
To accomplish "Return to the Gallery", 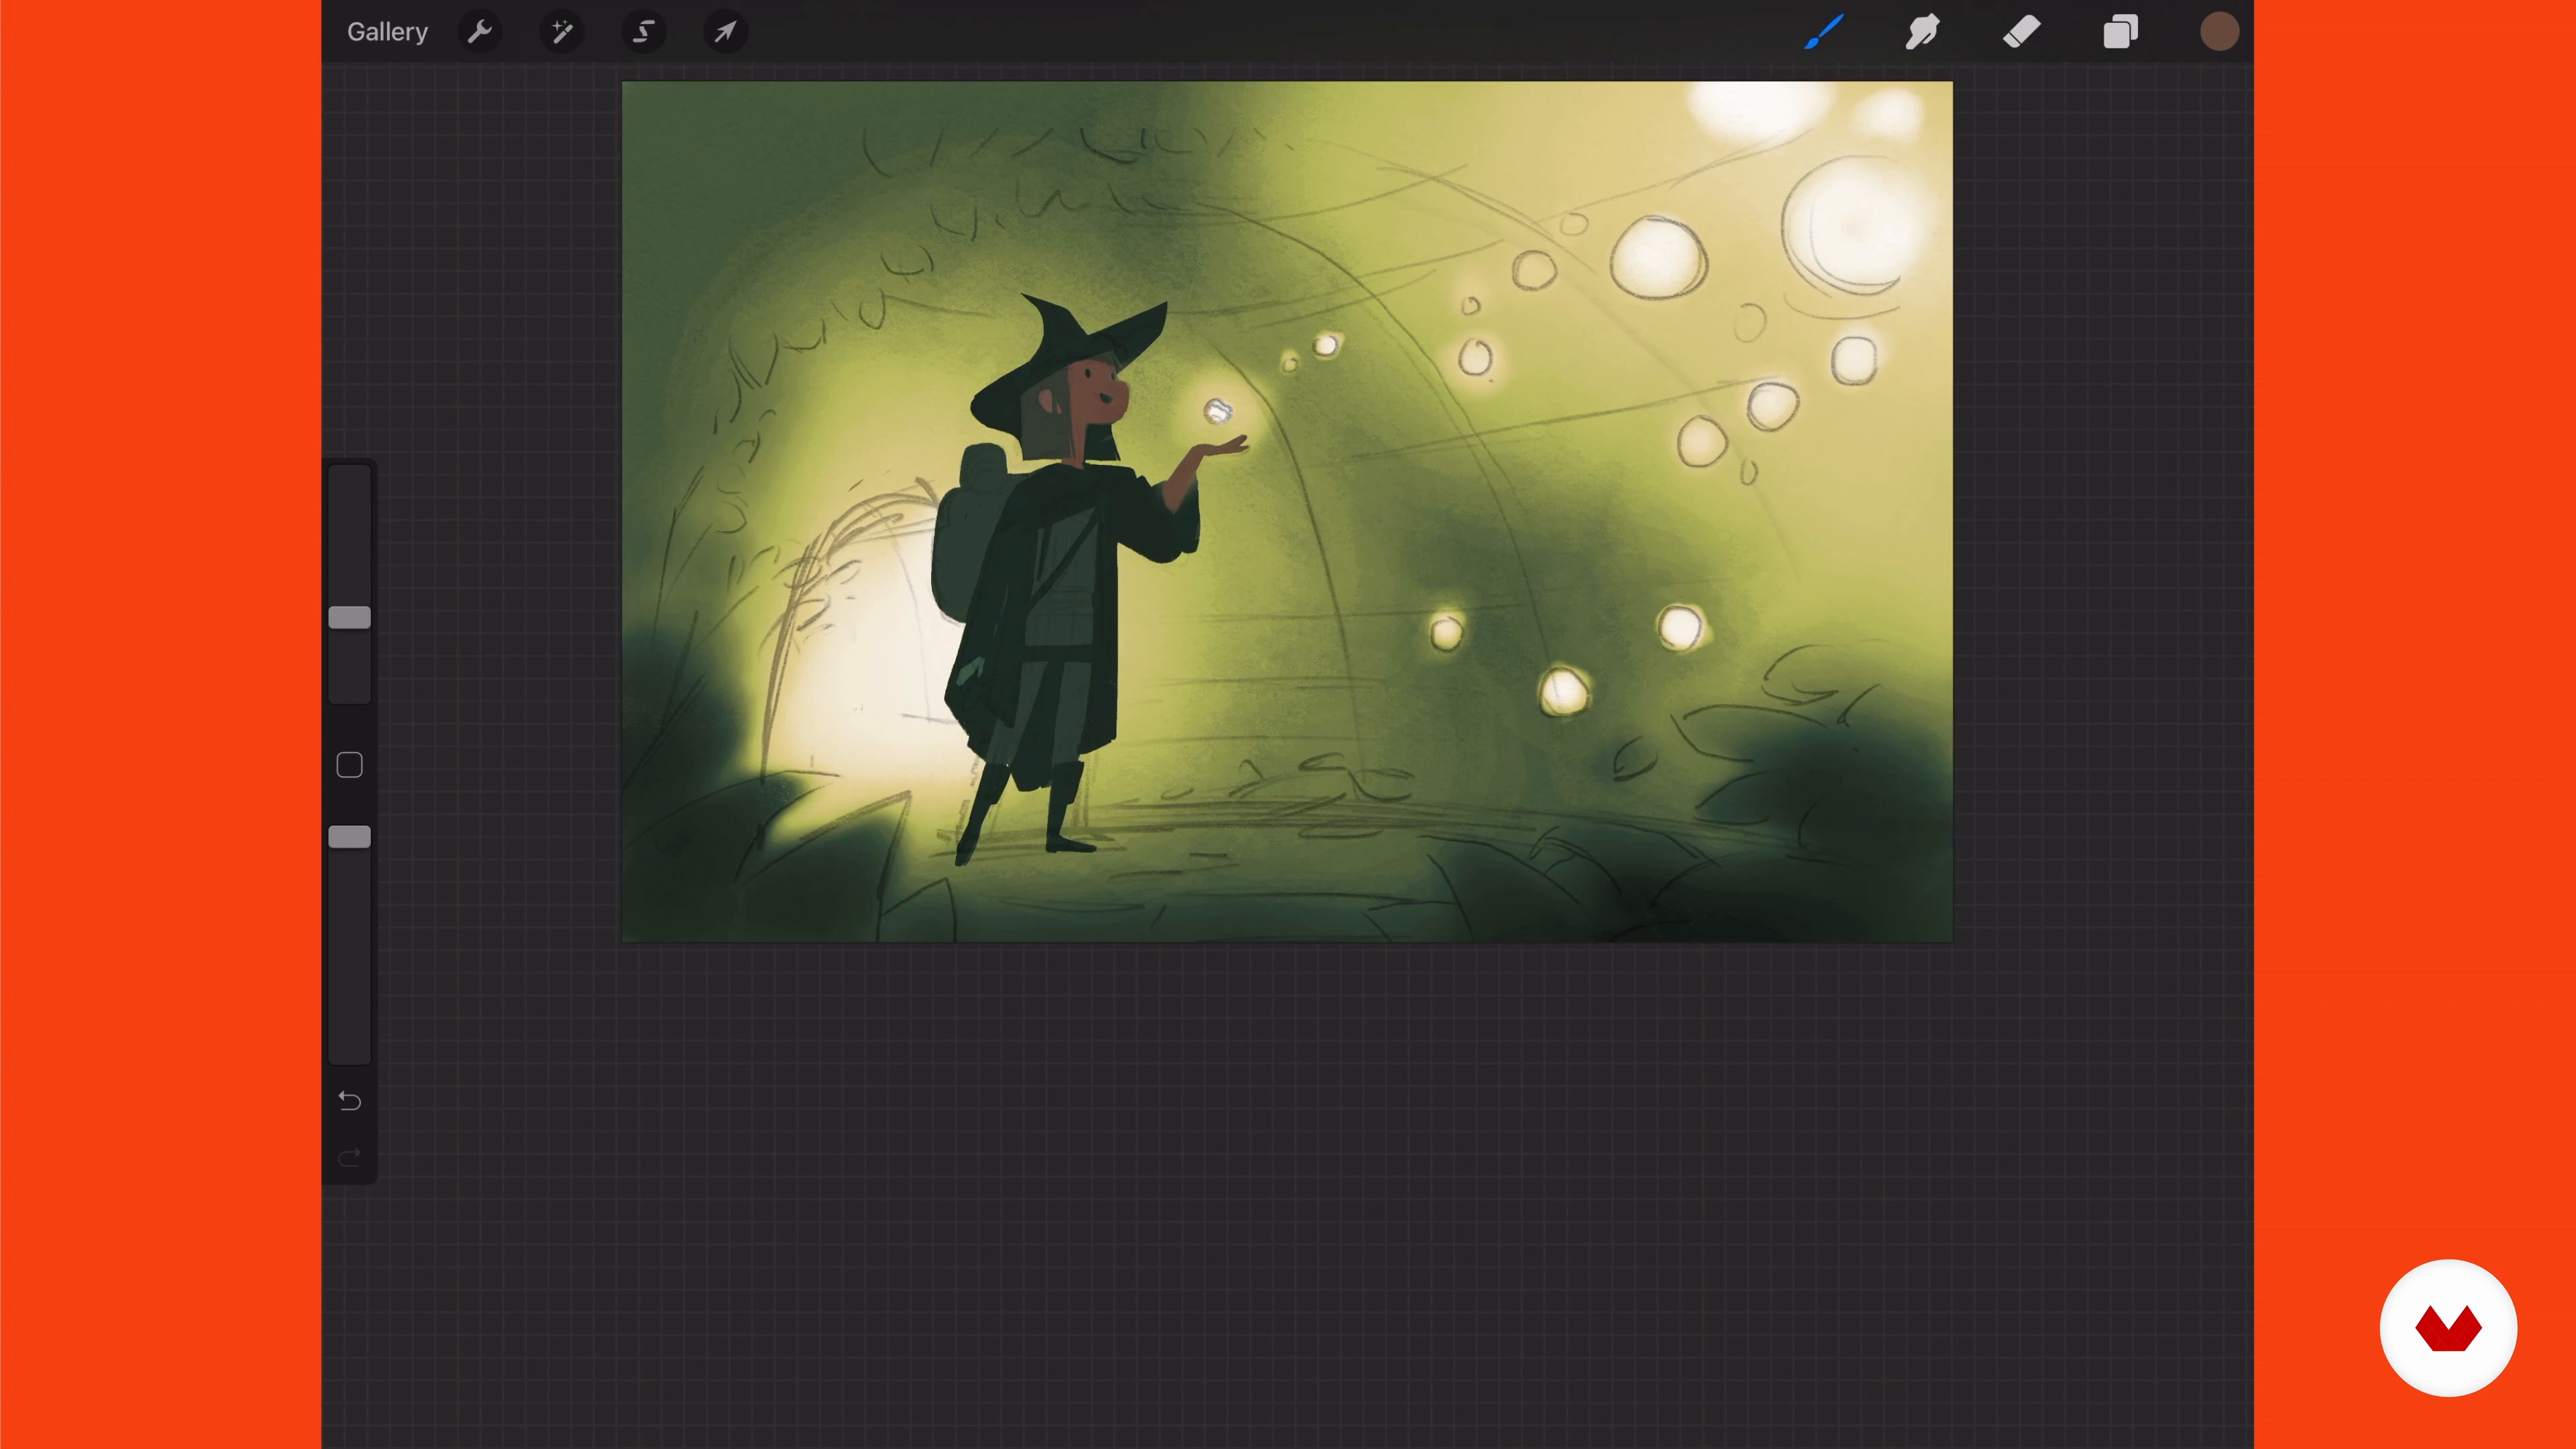I will [387, 32].
